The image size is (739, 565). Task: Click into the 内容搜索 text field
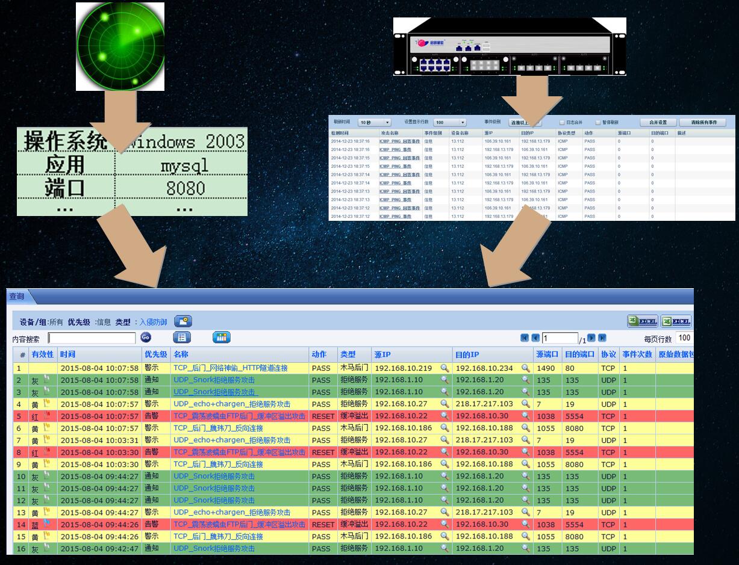tap(92, 338)
